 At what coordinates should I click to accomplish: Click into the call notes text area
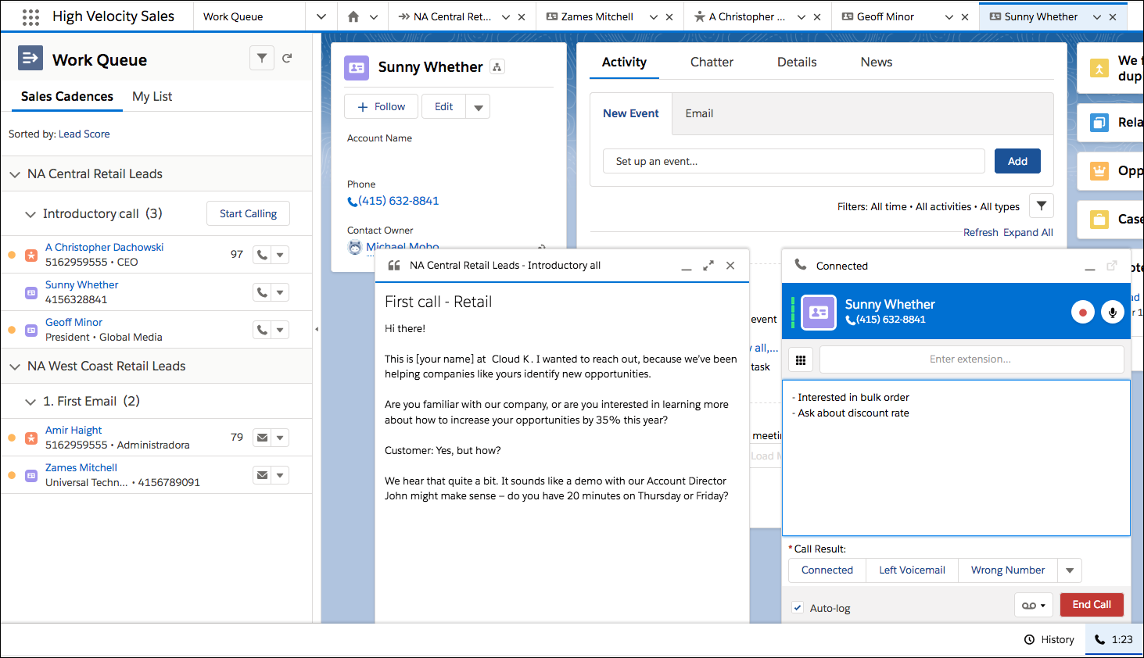pyautogui.click(x=956, y=458)
